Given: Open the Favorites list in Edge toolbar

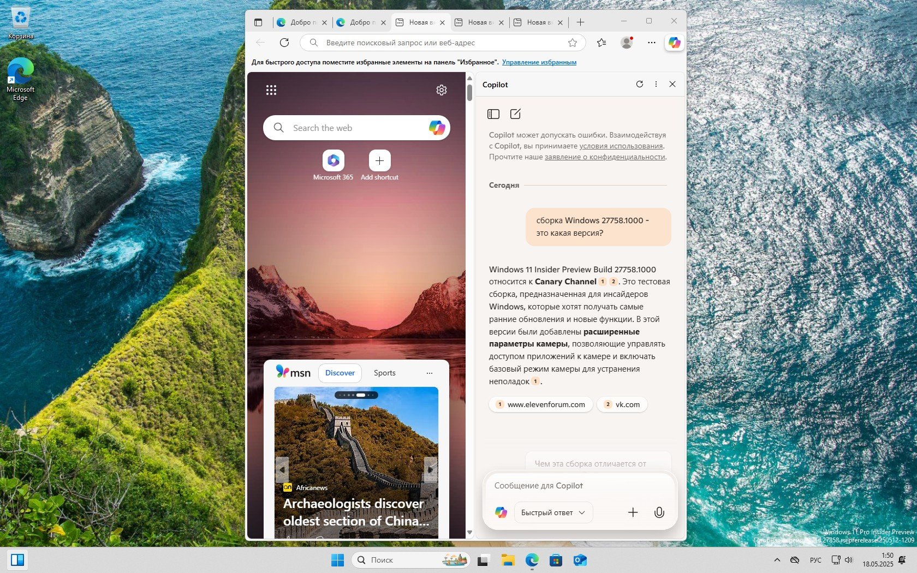Looking at the screenshot, I should (x=602, y=43).
